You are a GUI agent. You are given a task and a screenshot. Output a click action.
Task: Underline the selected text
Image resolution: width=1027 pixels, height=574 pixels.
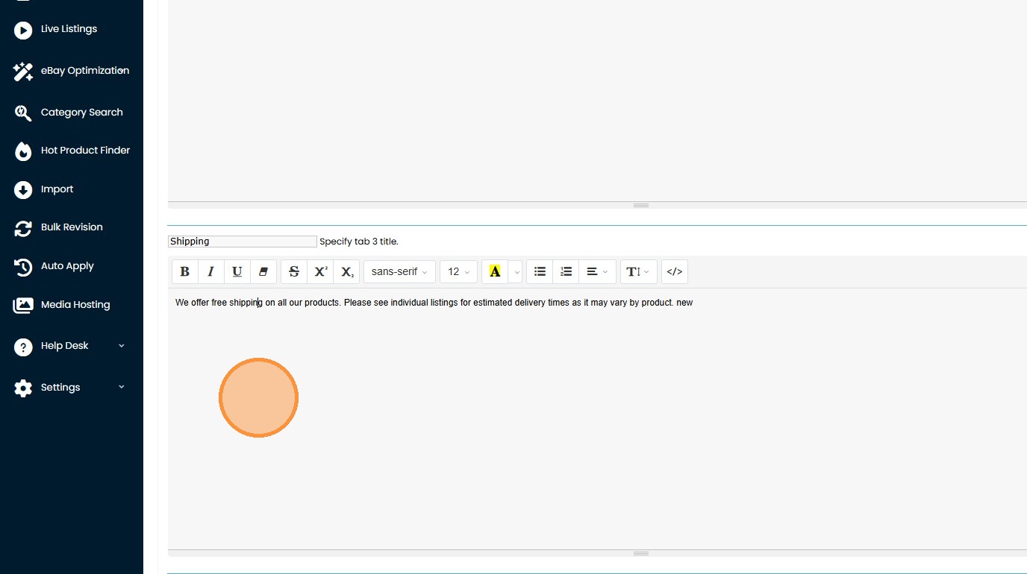coord(237,272)
